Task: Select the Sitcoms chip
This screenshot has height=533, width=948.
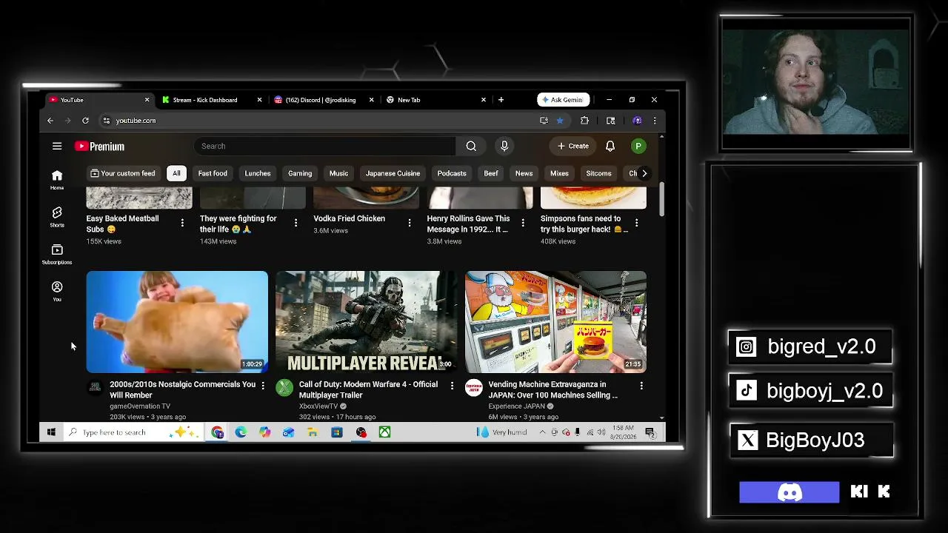Action: coord(598,173)
